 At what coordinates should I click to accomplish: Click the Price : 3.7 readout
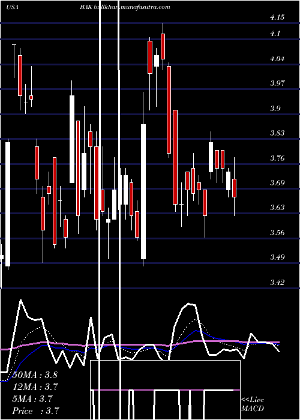click(x=35, y=411)
